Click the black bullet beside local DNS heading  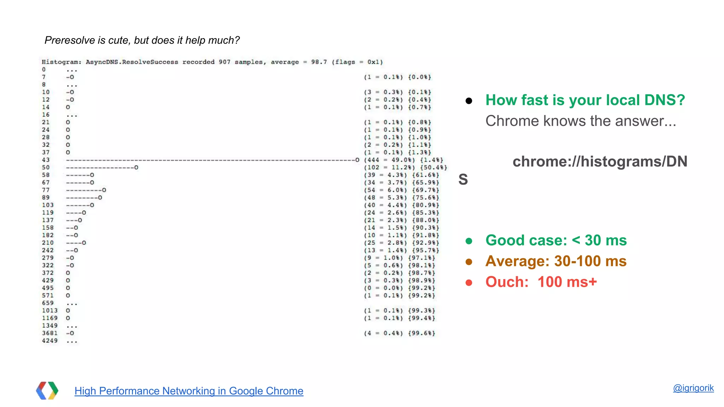point(469,101)
